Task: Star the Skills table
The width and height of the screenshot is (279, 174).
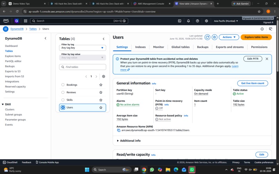Action: pyautogui.click(x=101, y=100)
